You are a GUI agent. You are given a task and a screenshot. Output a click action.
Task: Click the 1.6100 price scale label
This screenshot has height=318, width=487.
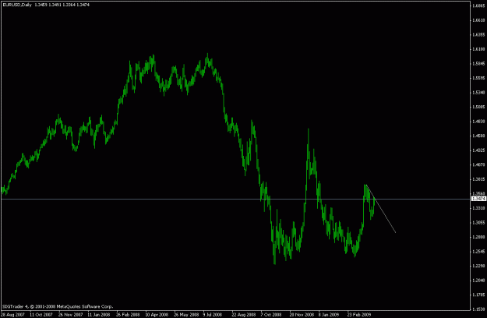coord(478,49)
